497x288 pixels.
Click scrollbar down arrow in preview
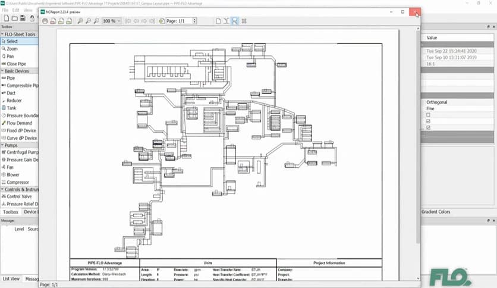418,278
